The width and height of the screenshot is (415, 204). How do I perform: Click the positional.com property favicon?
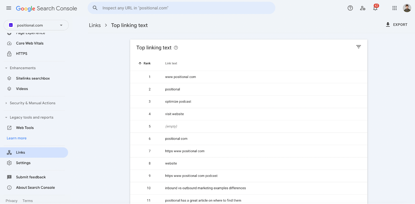coord(11,25)
